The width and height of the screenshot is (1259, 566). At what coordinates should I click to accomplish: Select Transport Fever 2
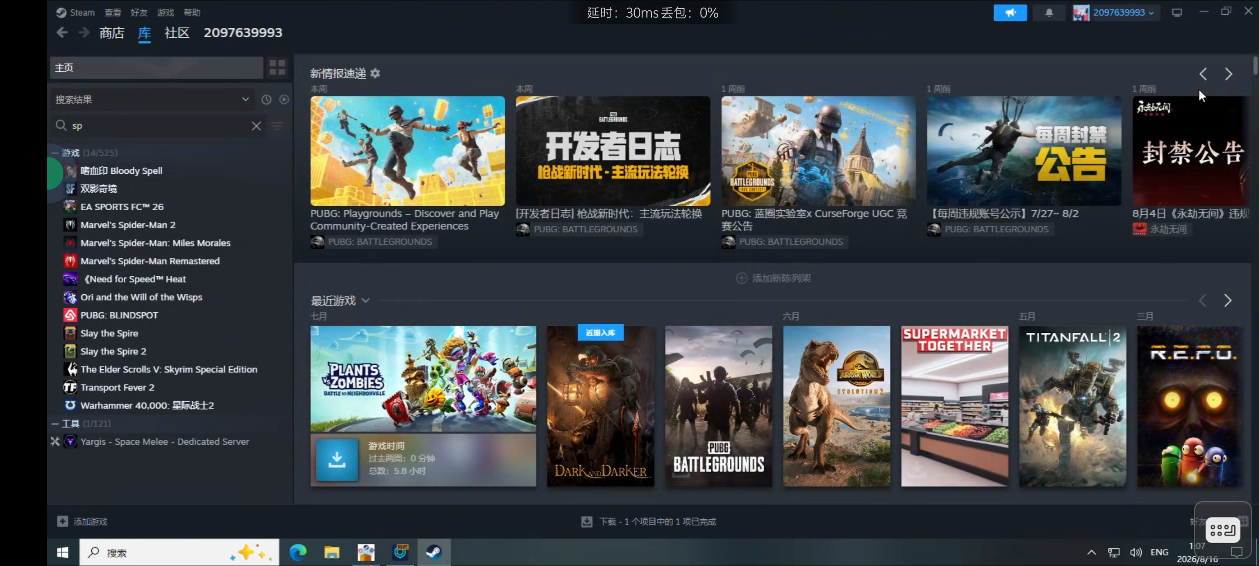(117, 388)
